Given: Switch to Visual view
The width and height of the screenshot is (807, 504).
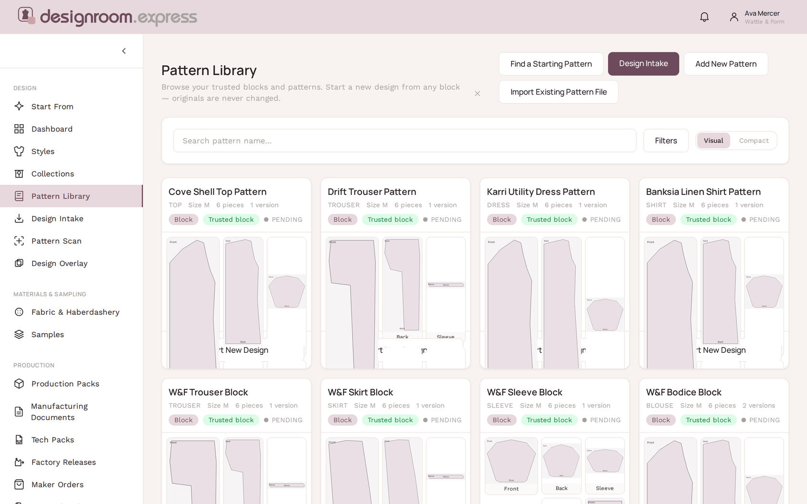Looking at the screenshot, I should (x=713, y=141).
